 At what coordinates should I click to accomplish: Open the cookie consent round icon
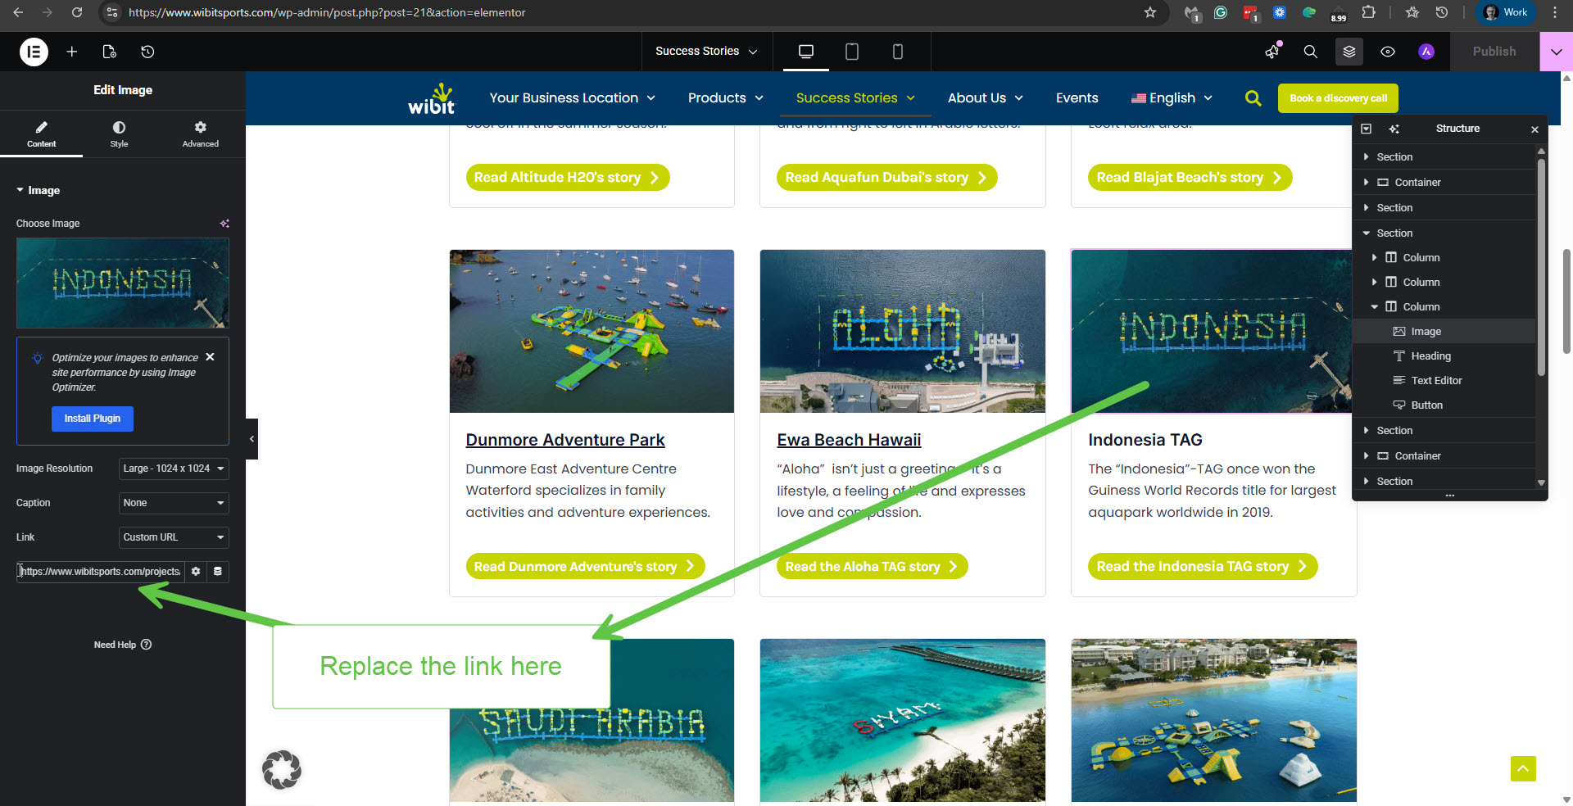coord(282,770)
